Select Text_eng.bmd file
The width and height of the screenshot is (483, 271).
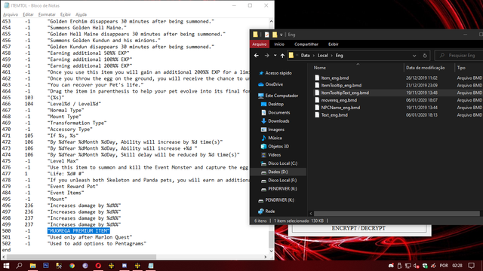pyautogui.click(x=334, y=115)
